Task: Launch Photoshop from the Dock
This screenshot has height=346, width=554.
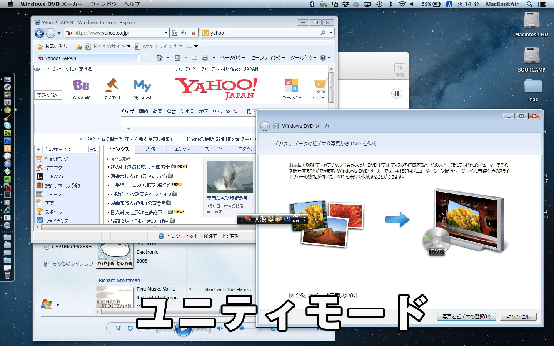Action: pos(7,141)
